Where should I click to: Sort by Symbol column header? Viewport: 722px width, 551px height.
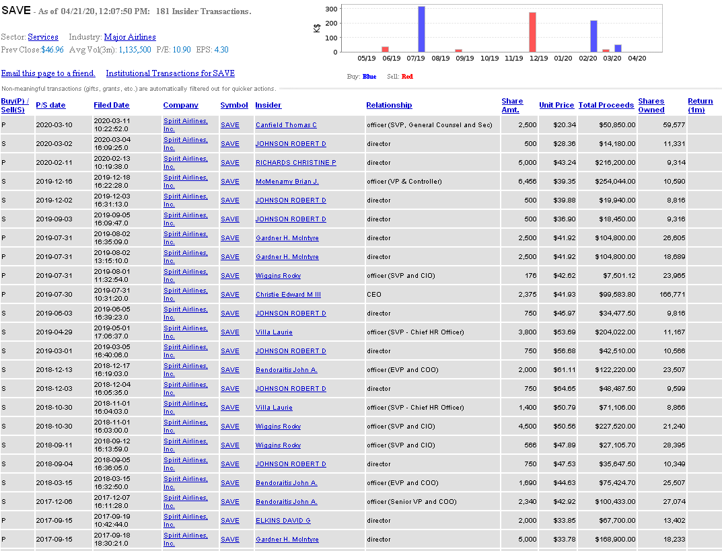pos(234,105)
